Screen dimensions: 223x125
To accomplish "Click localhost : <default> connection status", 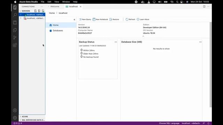I will [191, 123].
